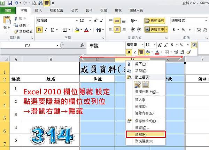Align text left in ribbon

click(x=110, y=30)
